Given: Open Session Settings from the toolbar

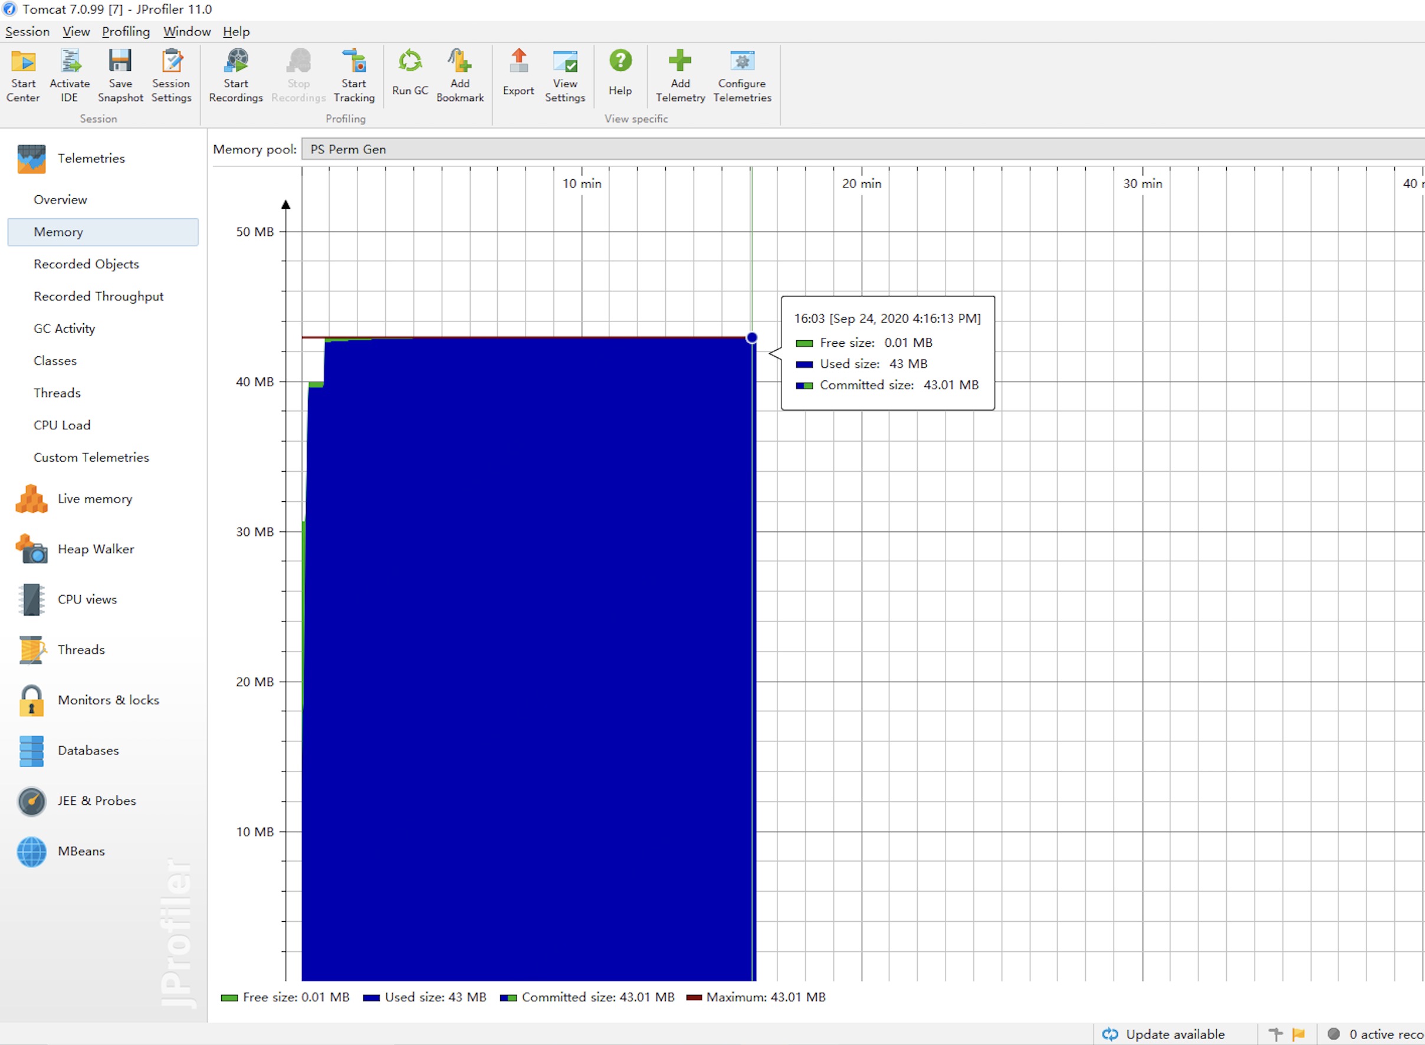Looking at the screenshot, I should coord(172,62).
